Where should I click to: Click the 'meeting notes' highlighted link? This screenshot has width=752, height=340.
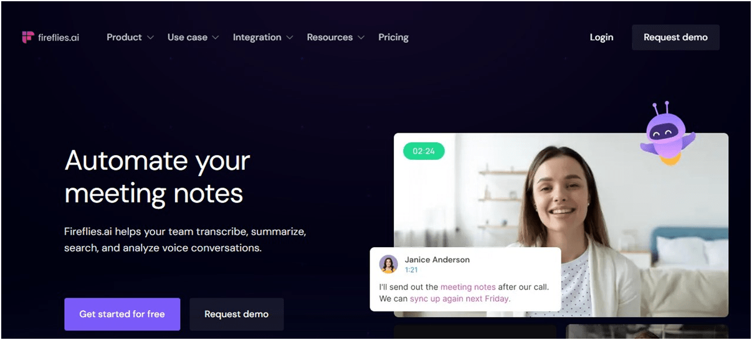point(468,287)
